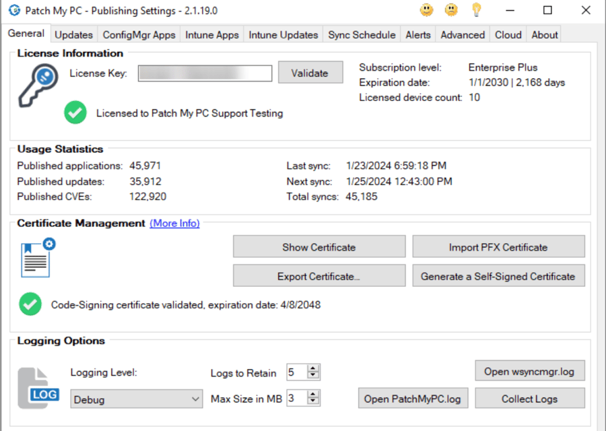This screenshot has width=606, height=431.
Task: Open the Sync Schedule tab
Action: [x=362, y=34]
